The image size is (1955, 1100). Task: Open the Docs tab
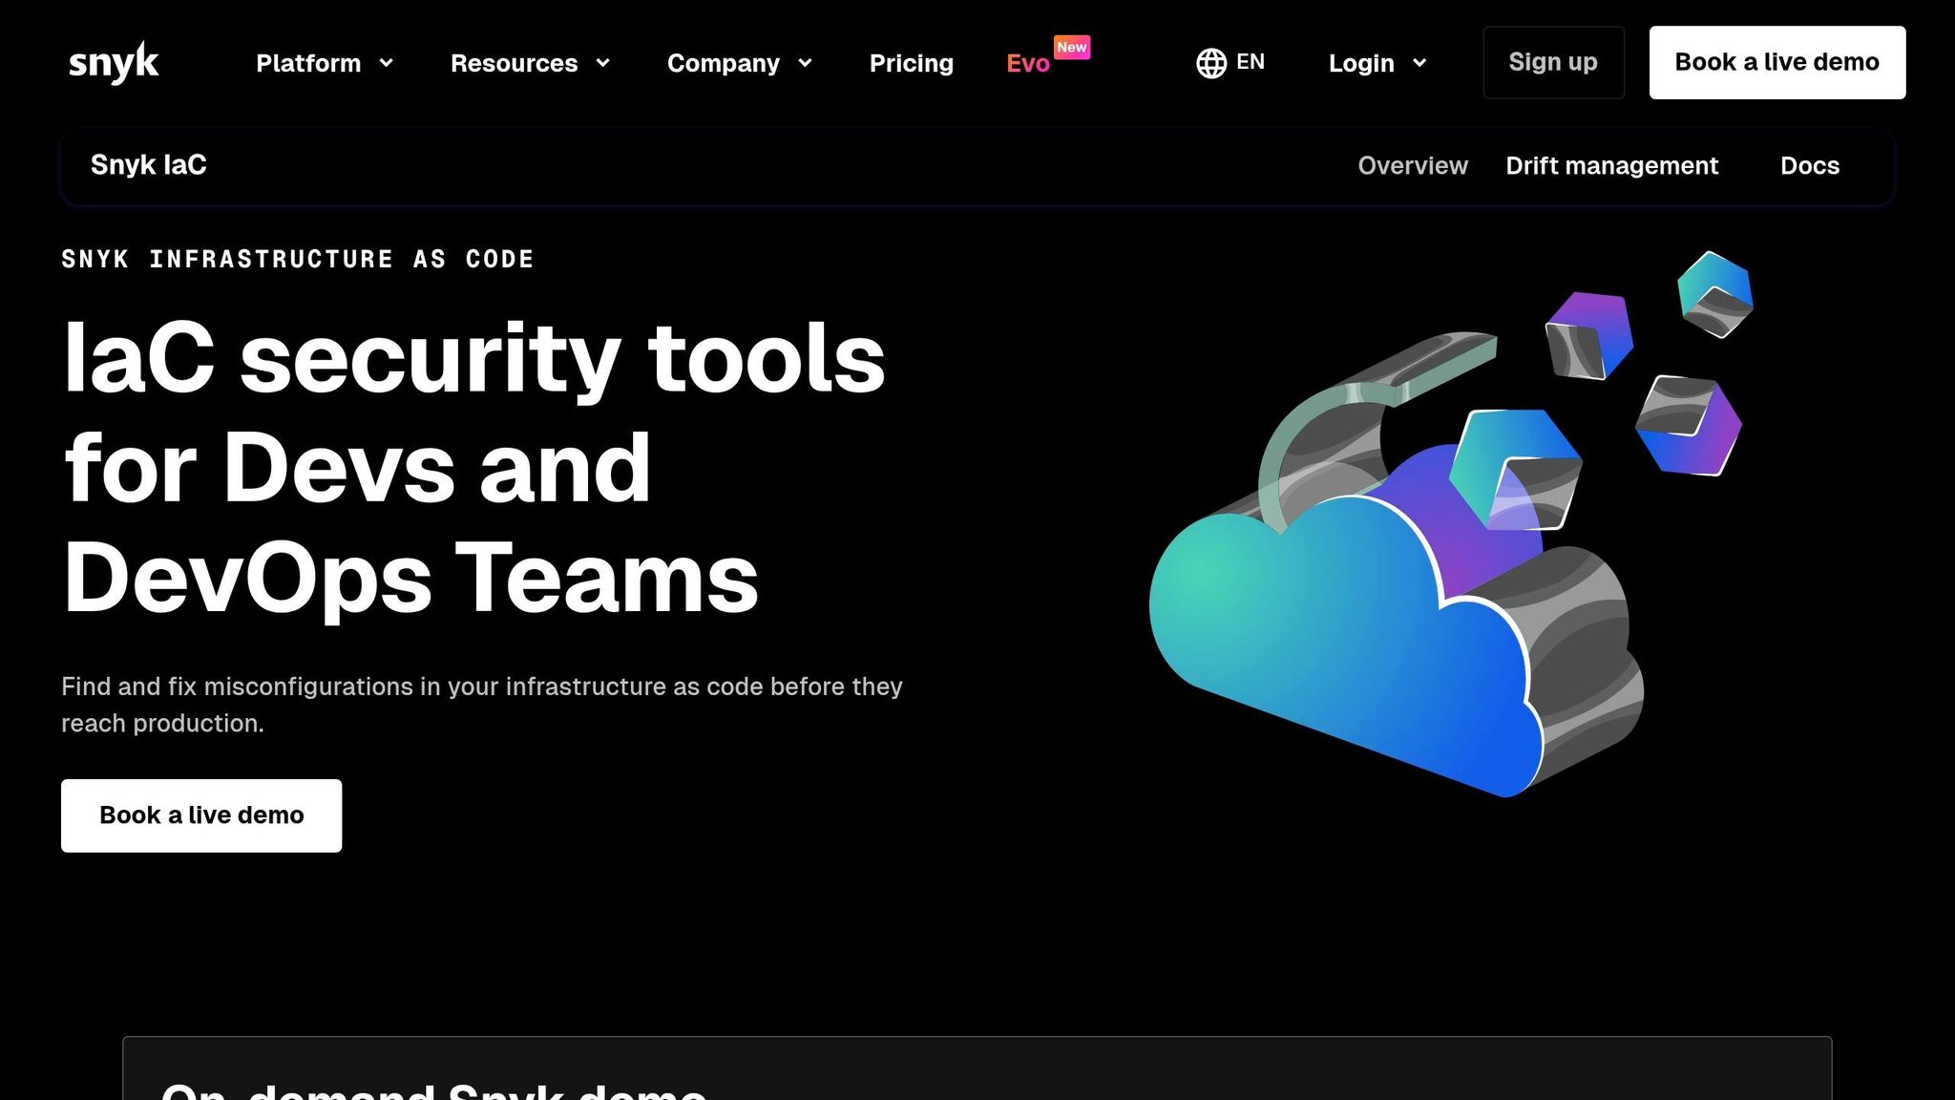click(x=1810, y=166)
